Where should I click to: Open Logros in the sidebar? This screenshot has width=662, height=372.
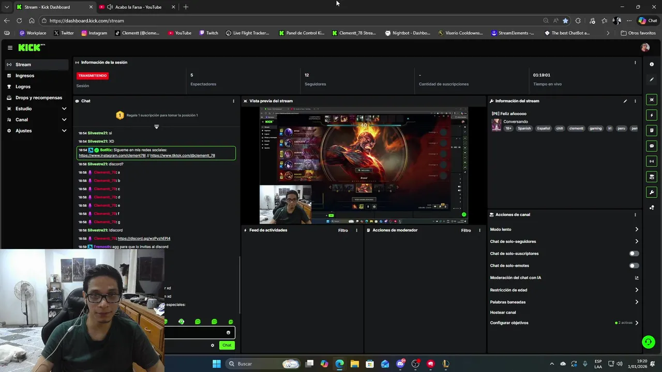(x=37, y=87)
